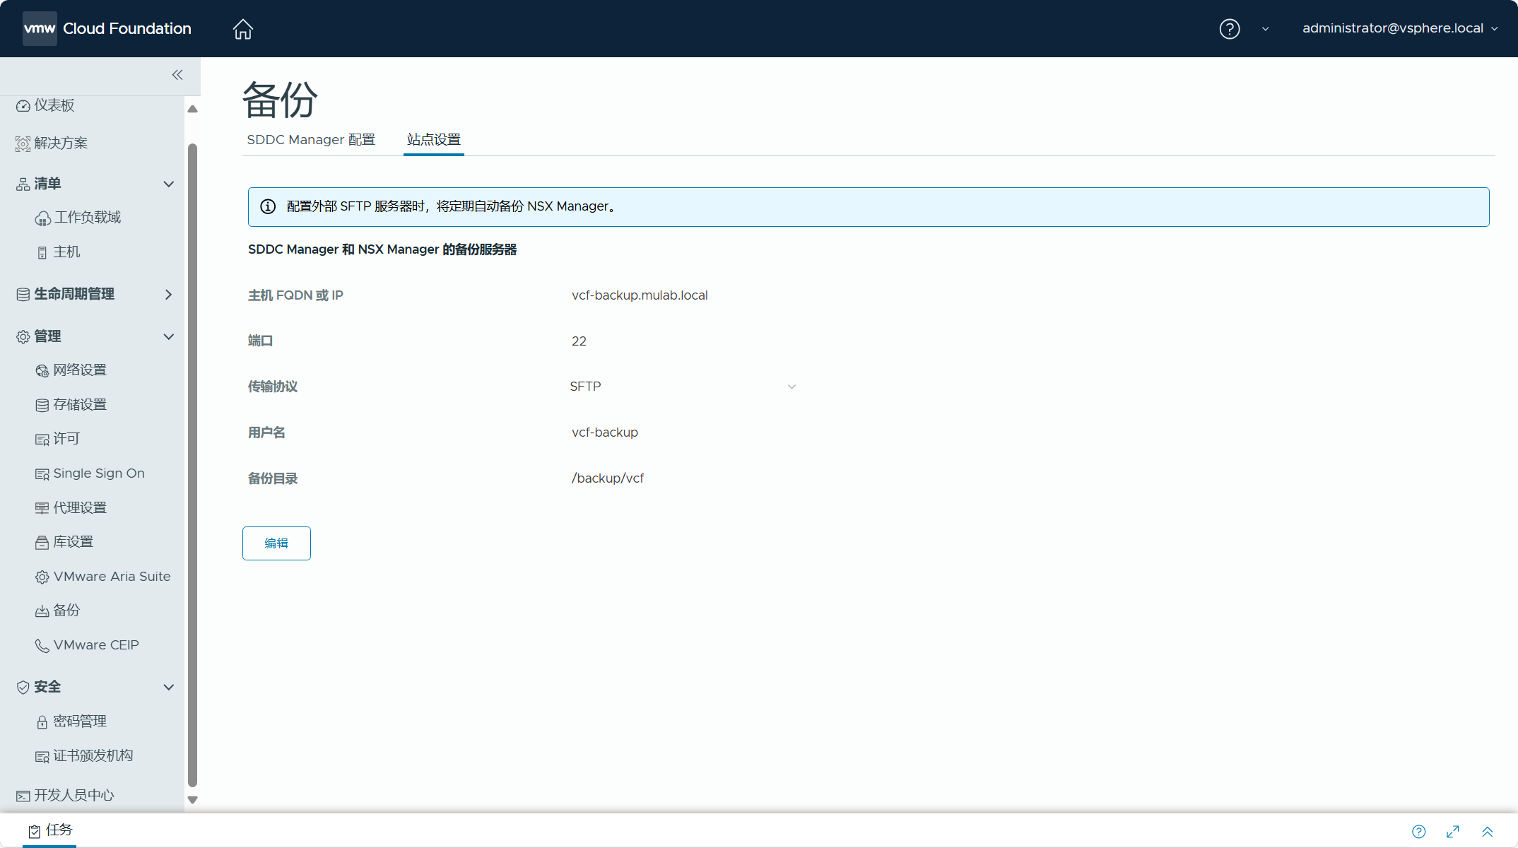The image size is (1518, 848).
Task: Click the 编辑 button
Action: (276, 543)
